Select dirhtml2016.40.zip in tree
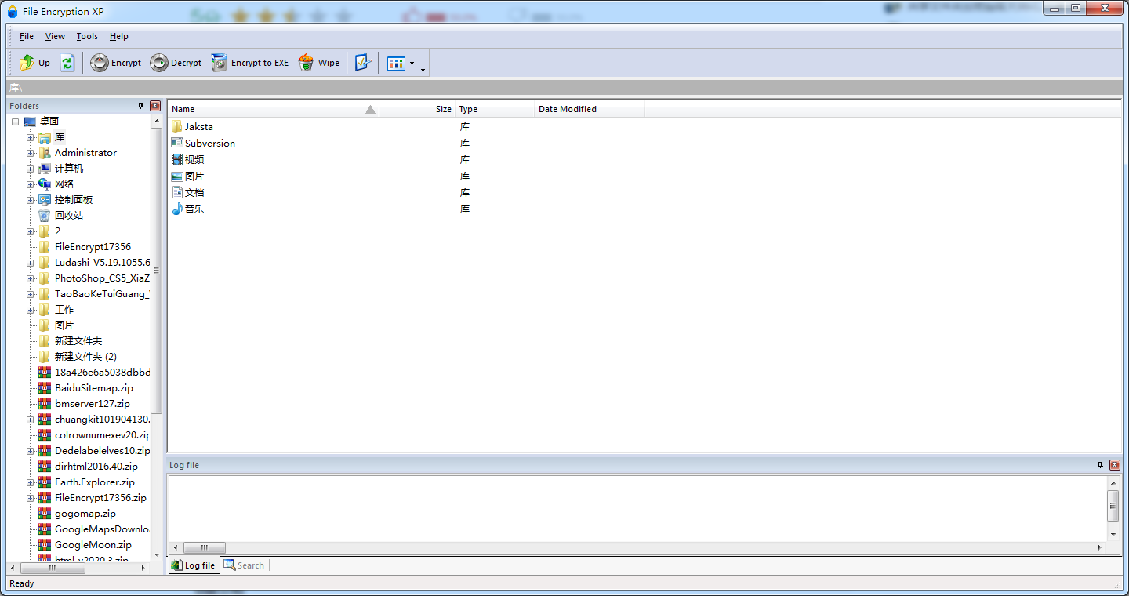Image resolution: width=1129 pixels, height=596 pixels. click(96, 466)
